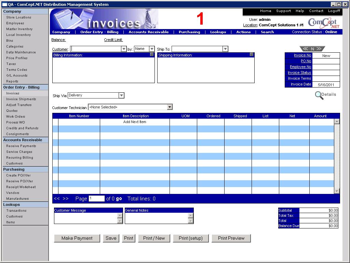The width and height of the screenshot is (350, 263).
Task: Open the Search menu
Action: [267, 32]
